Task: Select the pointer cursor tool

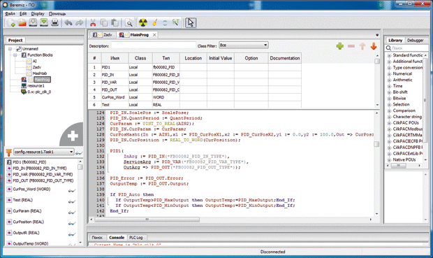Action: [191, 22]
